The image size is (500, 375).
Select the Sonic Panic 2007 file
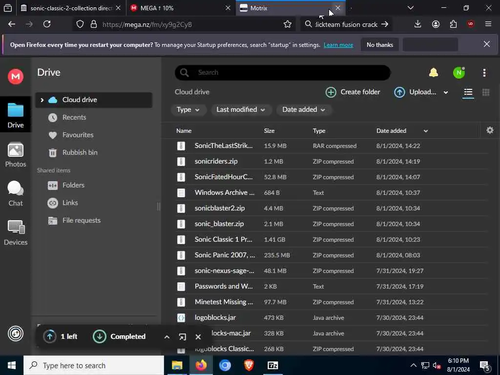[332, 255]
